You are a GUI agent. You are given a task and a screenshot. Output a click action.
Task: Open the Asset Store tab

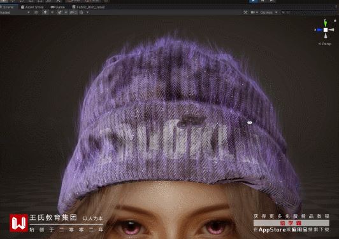(x=32, y=7)
